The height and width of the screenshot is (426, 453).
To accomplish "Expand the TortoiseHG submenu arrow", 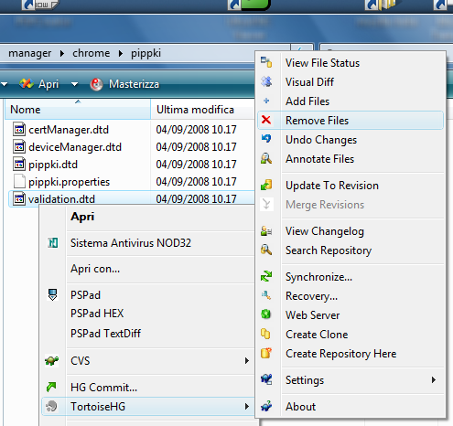I will [x=247, y=407].
